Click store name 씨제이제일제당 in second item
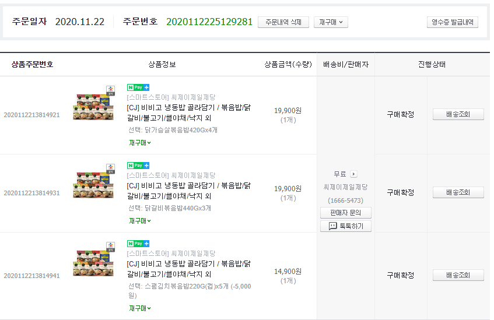Image resolution: width=494 pixels, height=320 pixels. point(194,175)
